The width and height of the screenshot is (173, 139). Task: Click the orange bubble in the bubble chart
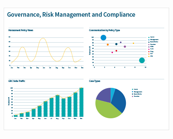tap(108, 44)
